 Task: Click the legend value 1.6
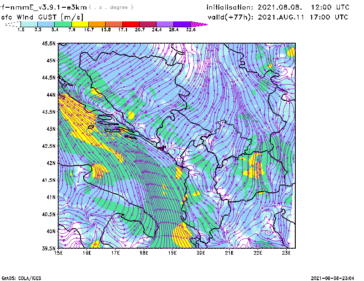pyautogui.click(x=21, y=30)
